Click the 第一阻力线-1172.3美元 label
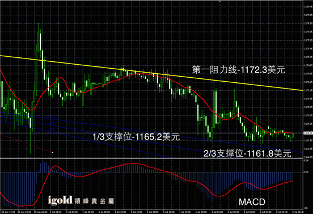The image size is (313, 214). (x=239, y=70)
